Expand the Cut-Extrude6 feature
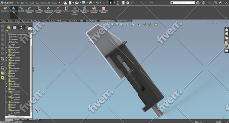 [x=7, y=102]
